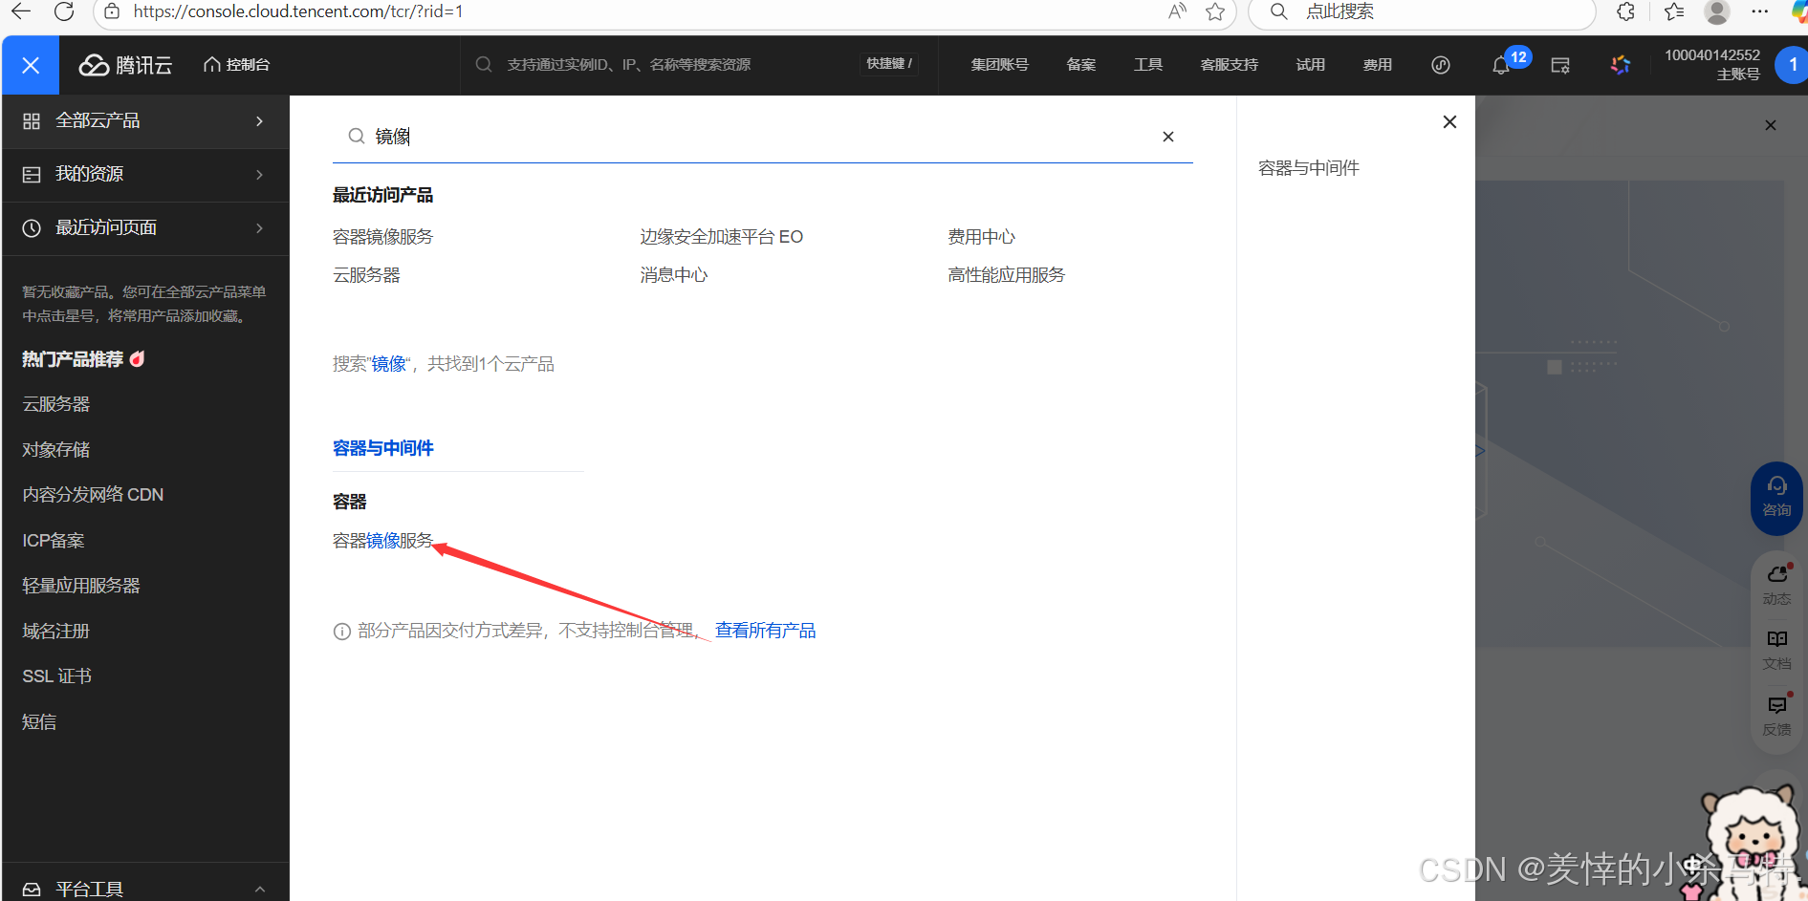Viewport: 1808px width, 901px height.
Task: Click the browser back arrow
Action: click(x=21, y=11)
